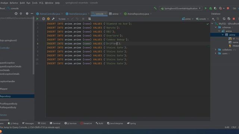Open the Terminal tool window
Image resolution: width=239 pixels, height=134 pixels.
coord(55,123)
